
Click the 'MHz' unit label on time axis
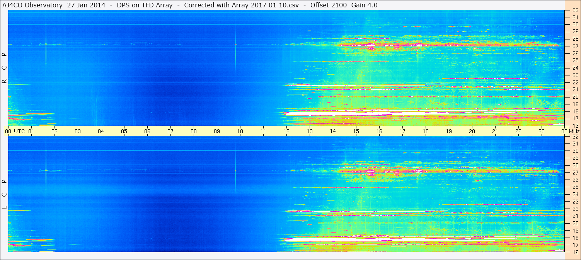point(574,131)
